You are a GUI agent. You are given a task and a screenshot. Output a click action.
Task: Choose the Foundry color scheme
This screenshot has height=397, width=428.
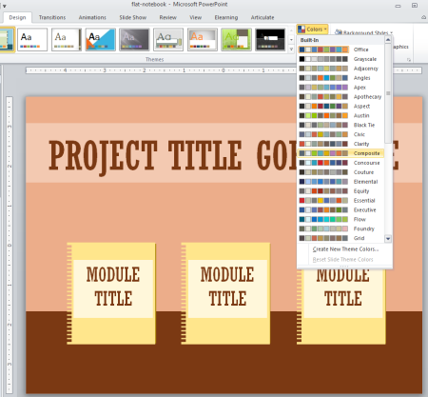click(341, 228)
